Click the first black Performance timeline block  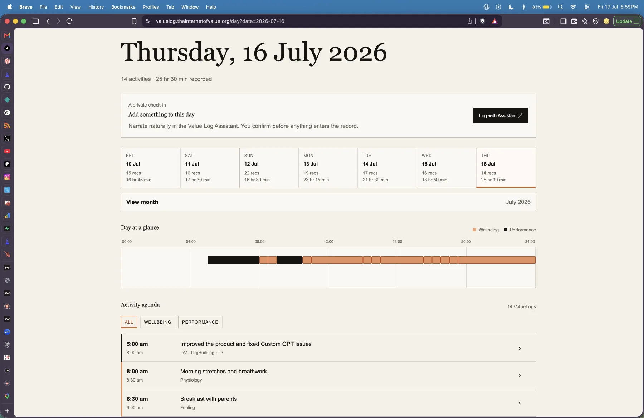(233, 260)
